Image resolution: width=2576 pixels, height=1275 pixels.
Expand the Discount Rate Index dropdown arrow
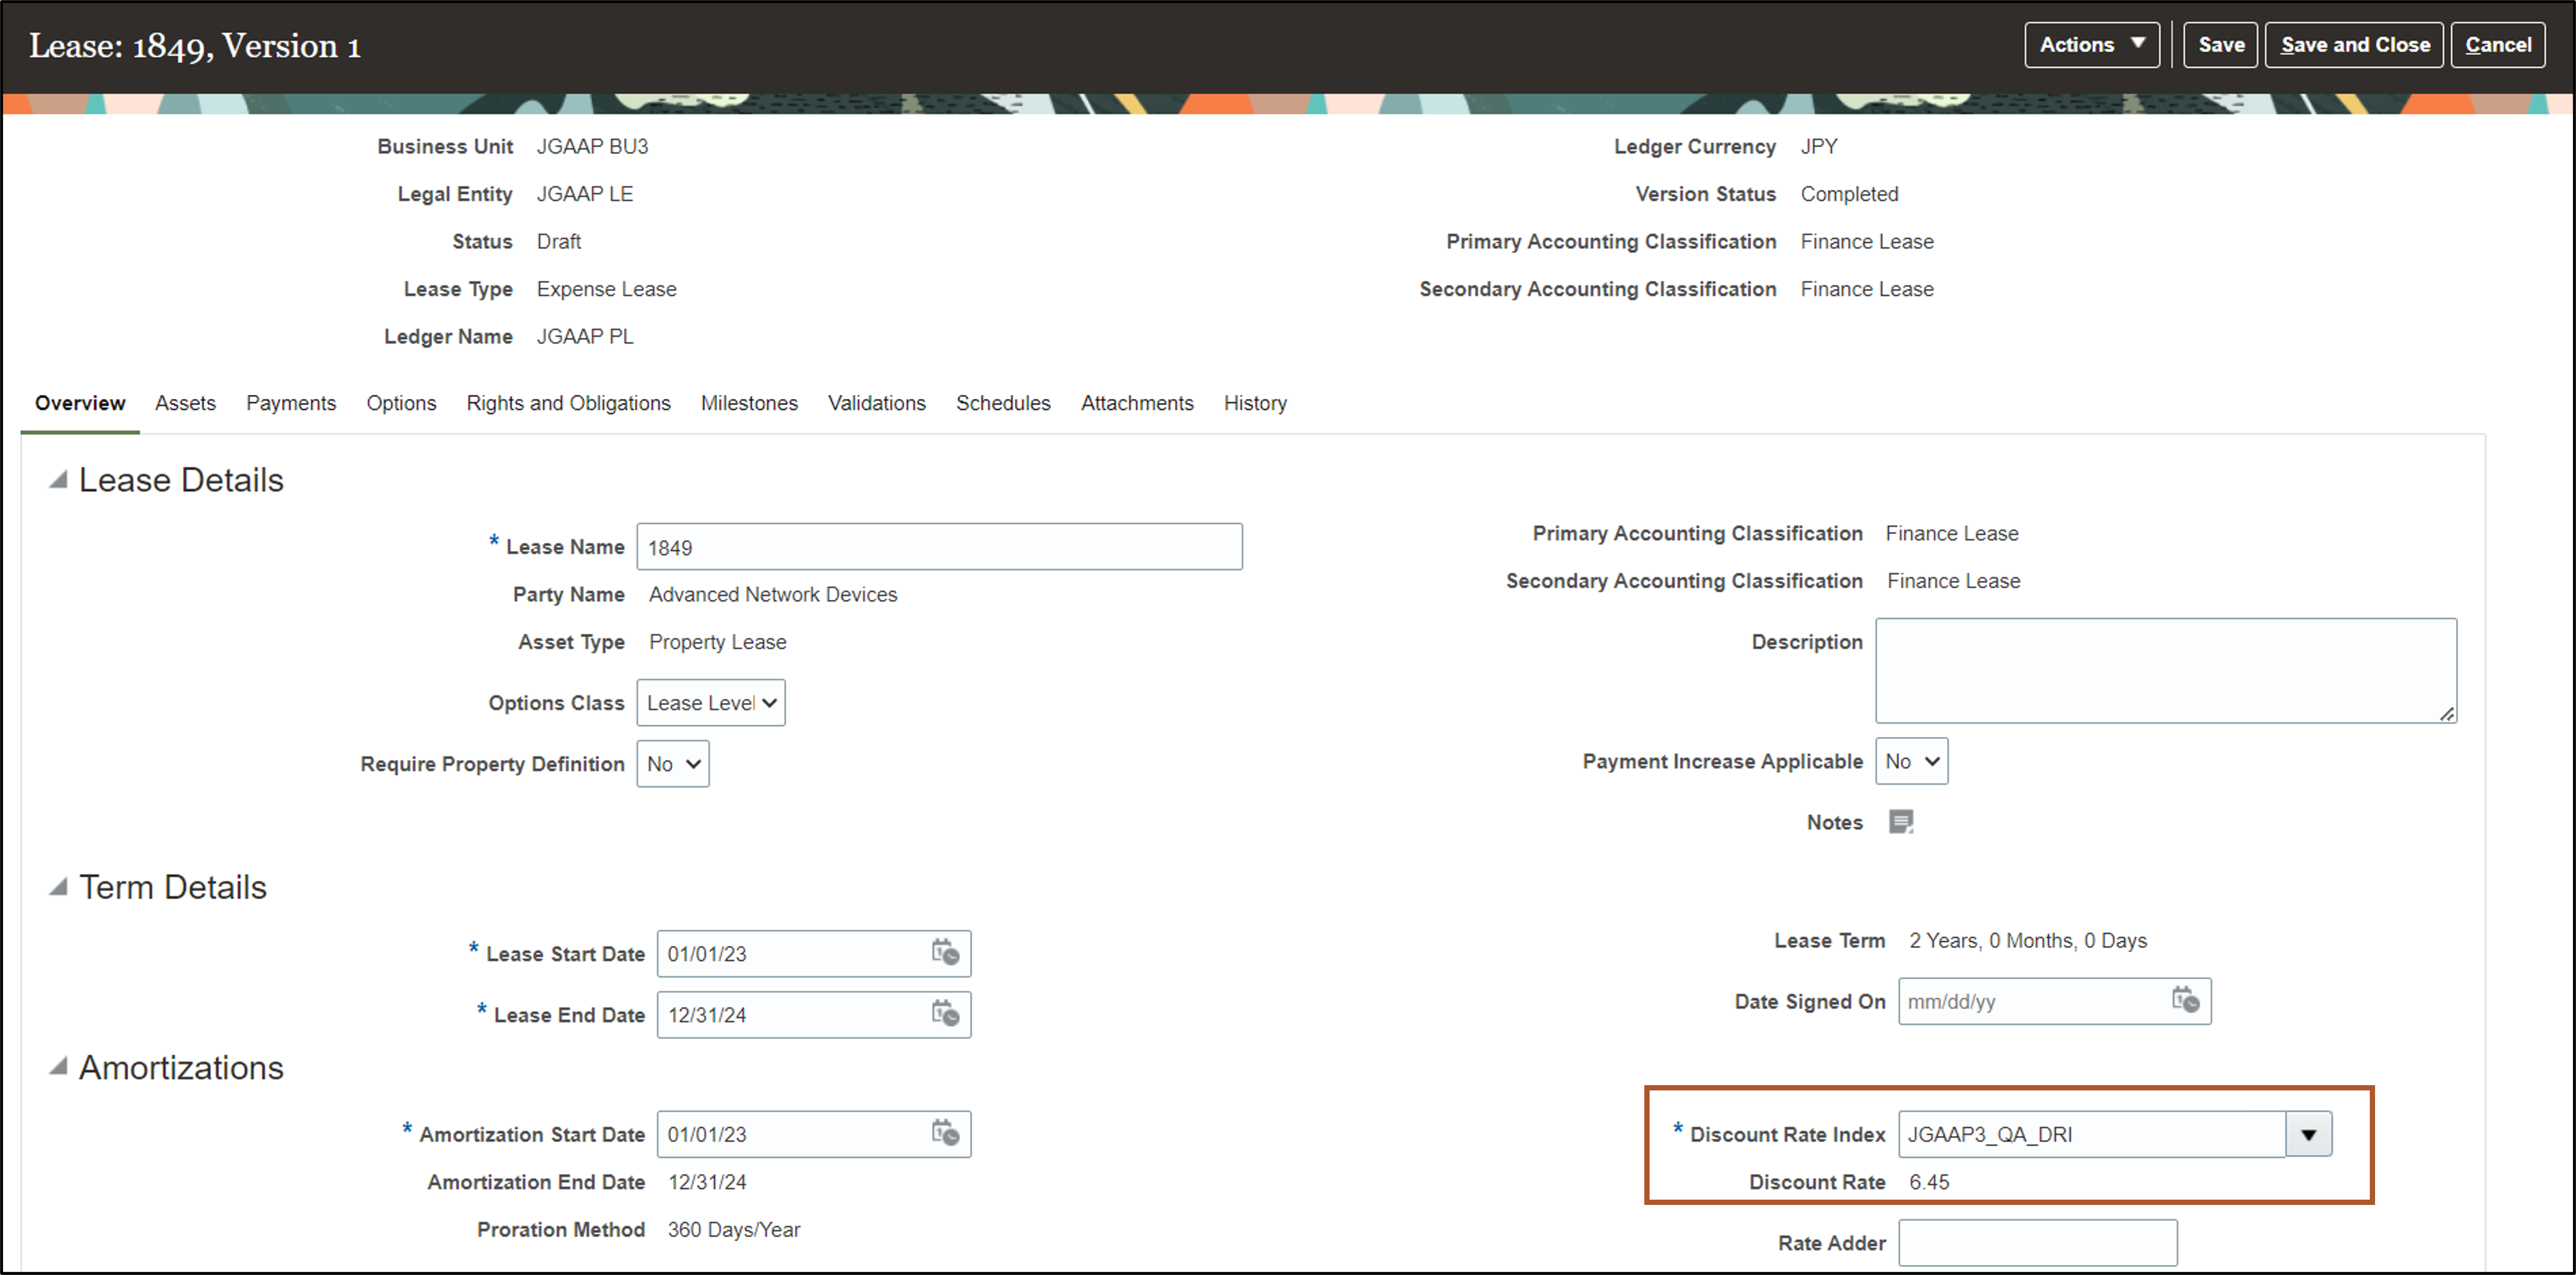tap(2308, 1134)
